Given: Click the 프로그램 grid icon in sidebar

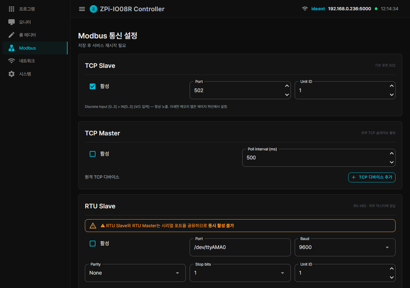Looking at the screenshot, I should (x=12, y=9).
